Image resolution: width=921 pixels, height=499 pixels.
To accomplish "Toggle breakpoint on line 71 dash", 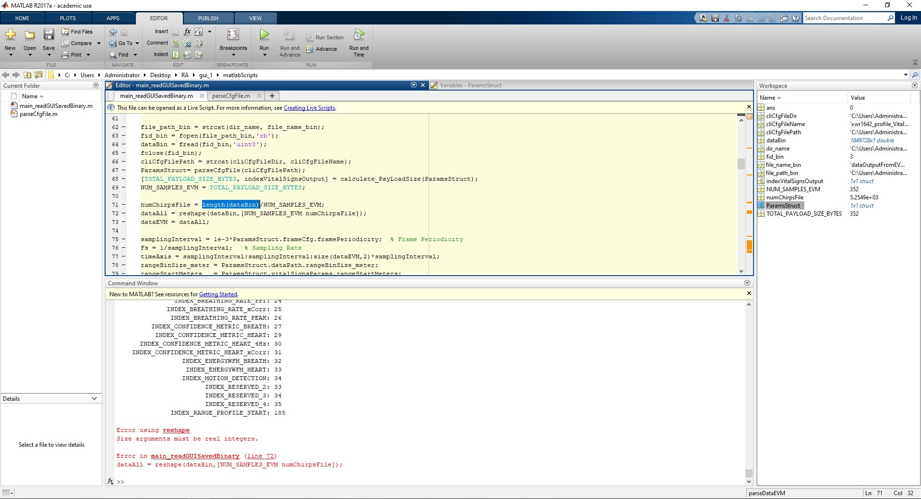I will click(x=123, y=205).
